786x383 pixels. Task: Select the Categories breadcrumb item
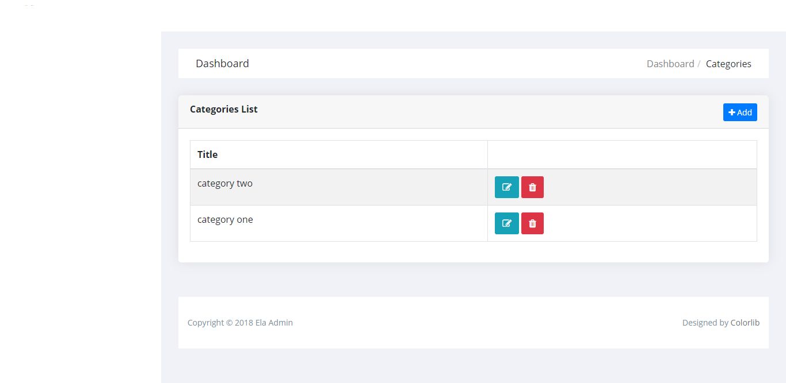click(x=728, y=64)
